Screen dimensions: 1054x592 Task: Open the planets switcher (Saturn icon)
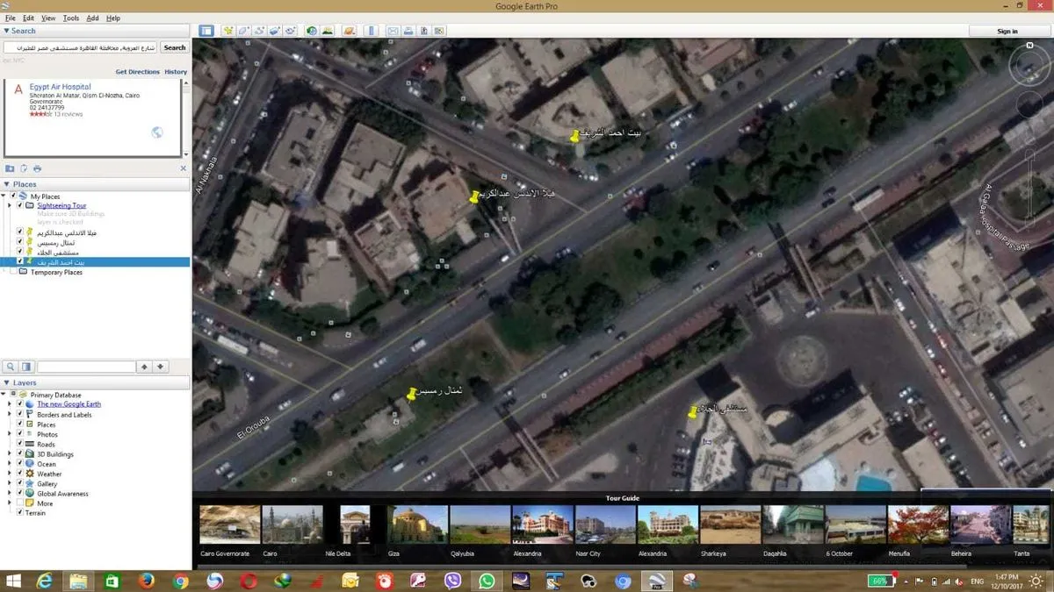[x=349, y=31]
